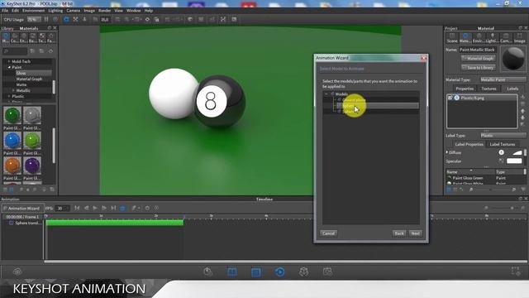The image size is (529, 298).
Task: Pick the blue paint gloss material thumbnail
Action: pos(12,141)
